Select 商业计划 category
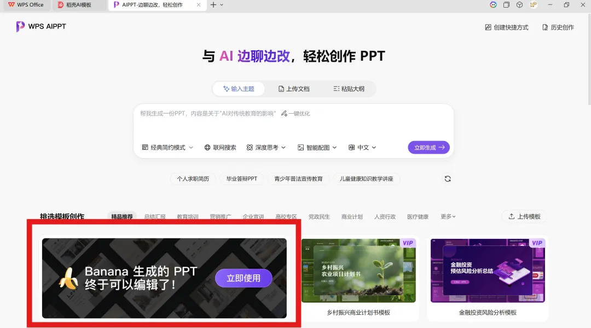 pyautogui.click(x=352, y=217)
